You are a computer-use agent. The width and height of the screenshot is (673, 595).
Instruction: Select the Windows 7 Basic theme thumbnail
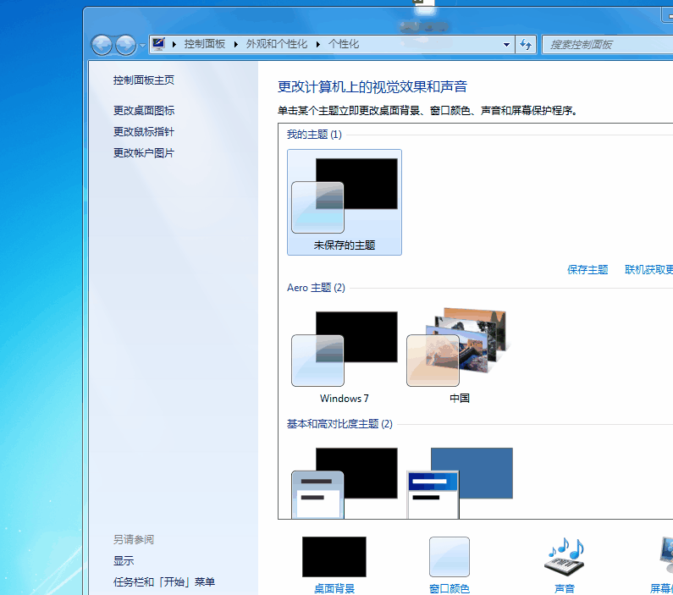(x=345, y=483)
